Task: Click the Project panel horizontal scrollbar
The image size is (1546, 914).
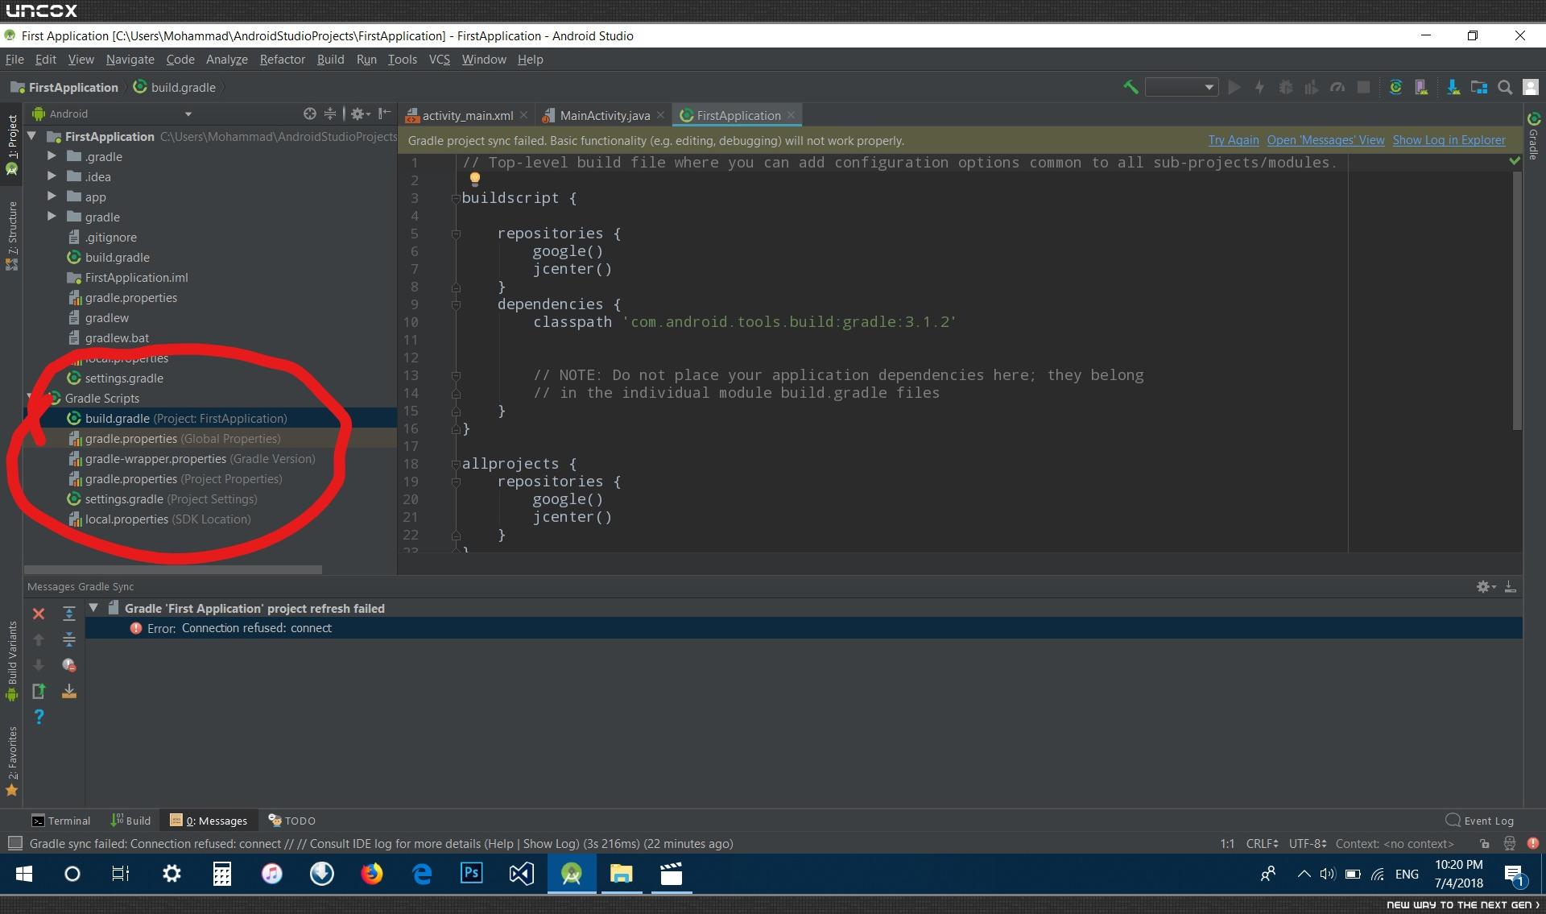Action: pos(173,569)
